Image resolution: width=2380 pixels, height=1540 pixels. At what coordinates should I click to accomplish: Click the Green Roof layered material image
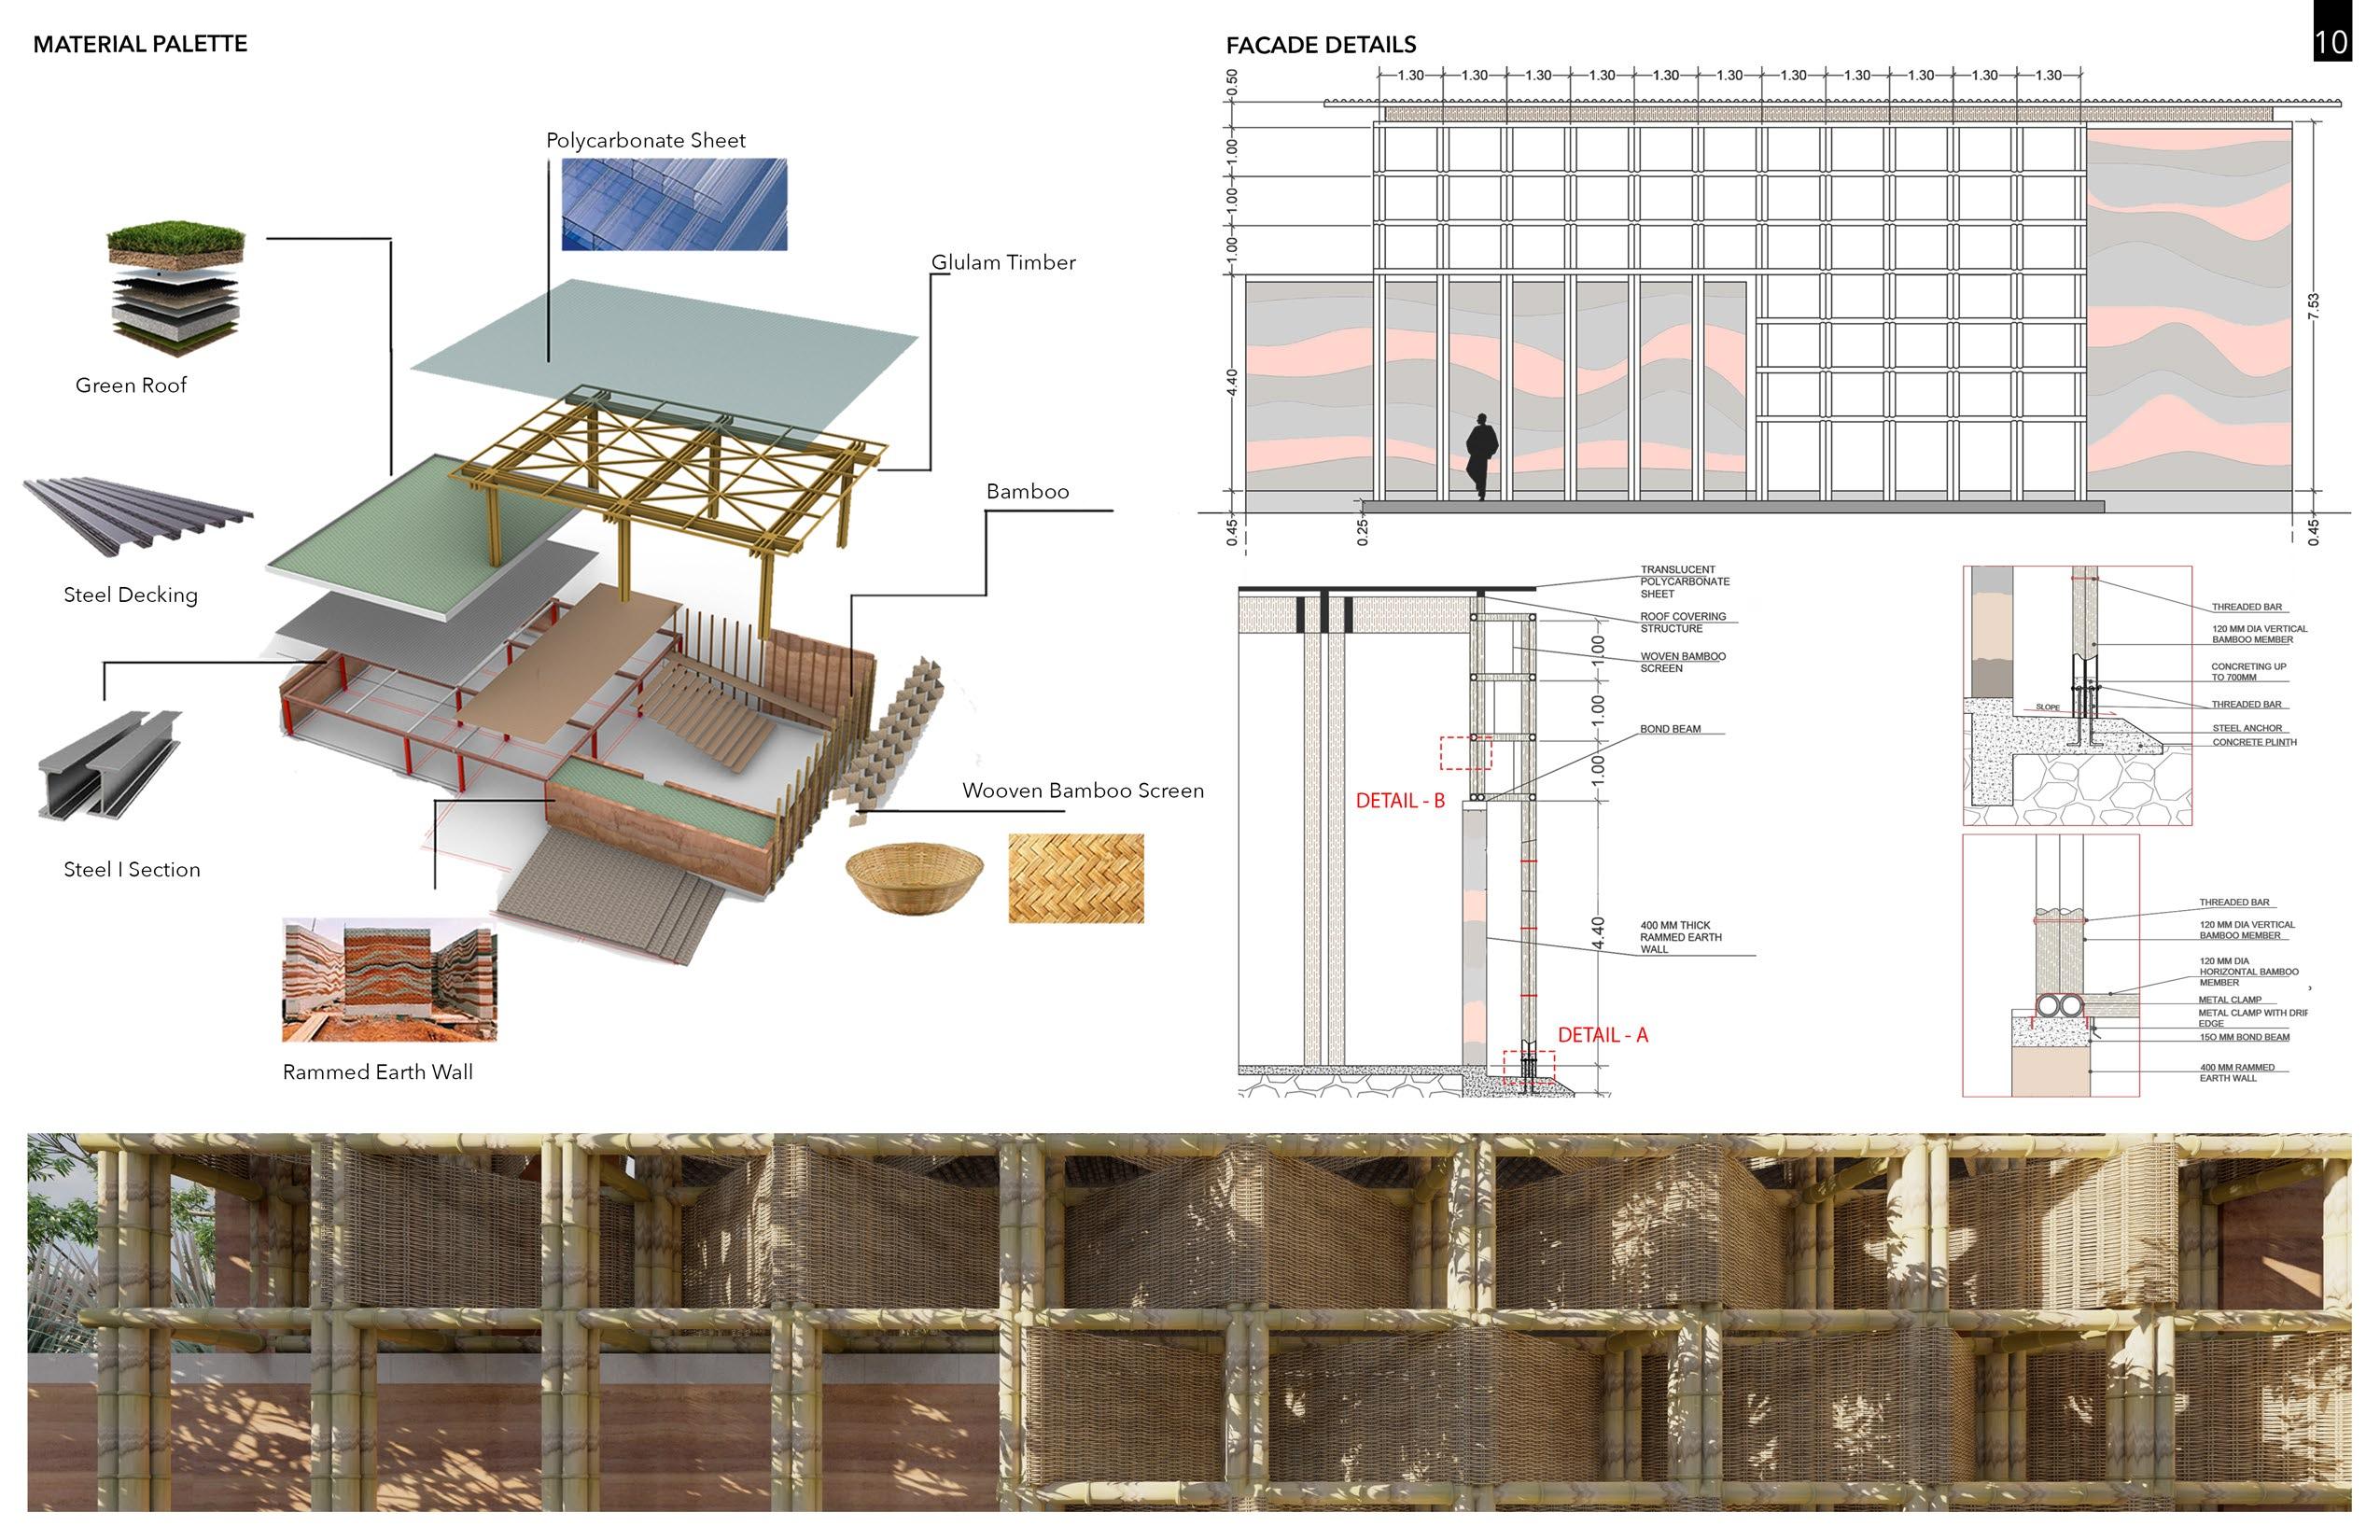click(175, 290)
